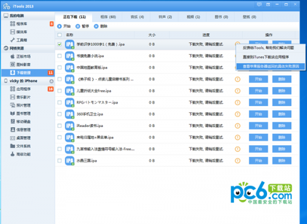The image size is (307, 224).
Task: Check the iReader读书.ipa checkbox
Action: (x=60, y=126)
